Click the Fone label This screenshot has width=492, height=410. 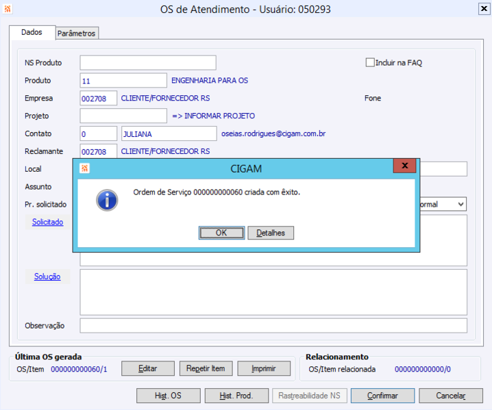[x=373, y=98]
